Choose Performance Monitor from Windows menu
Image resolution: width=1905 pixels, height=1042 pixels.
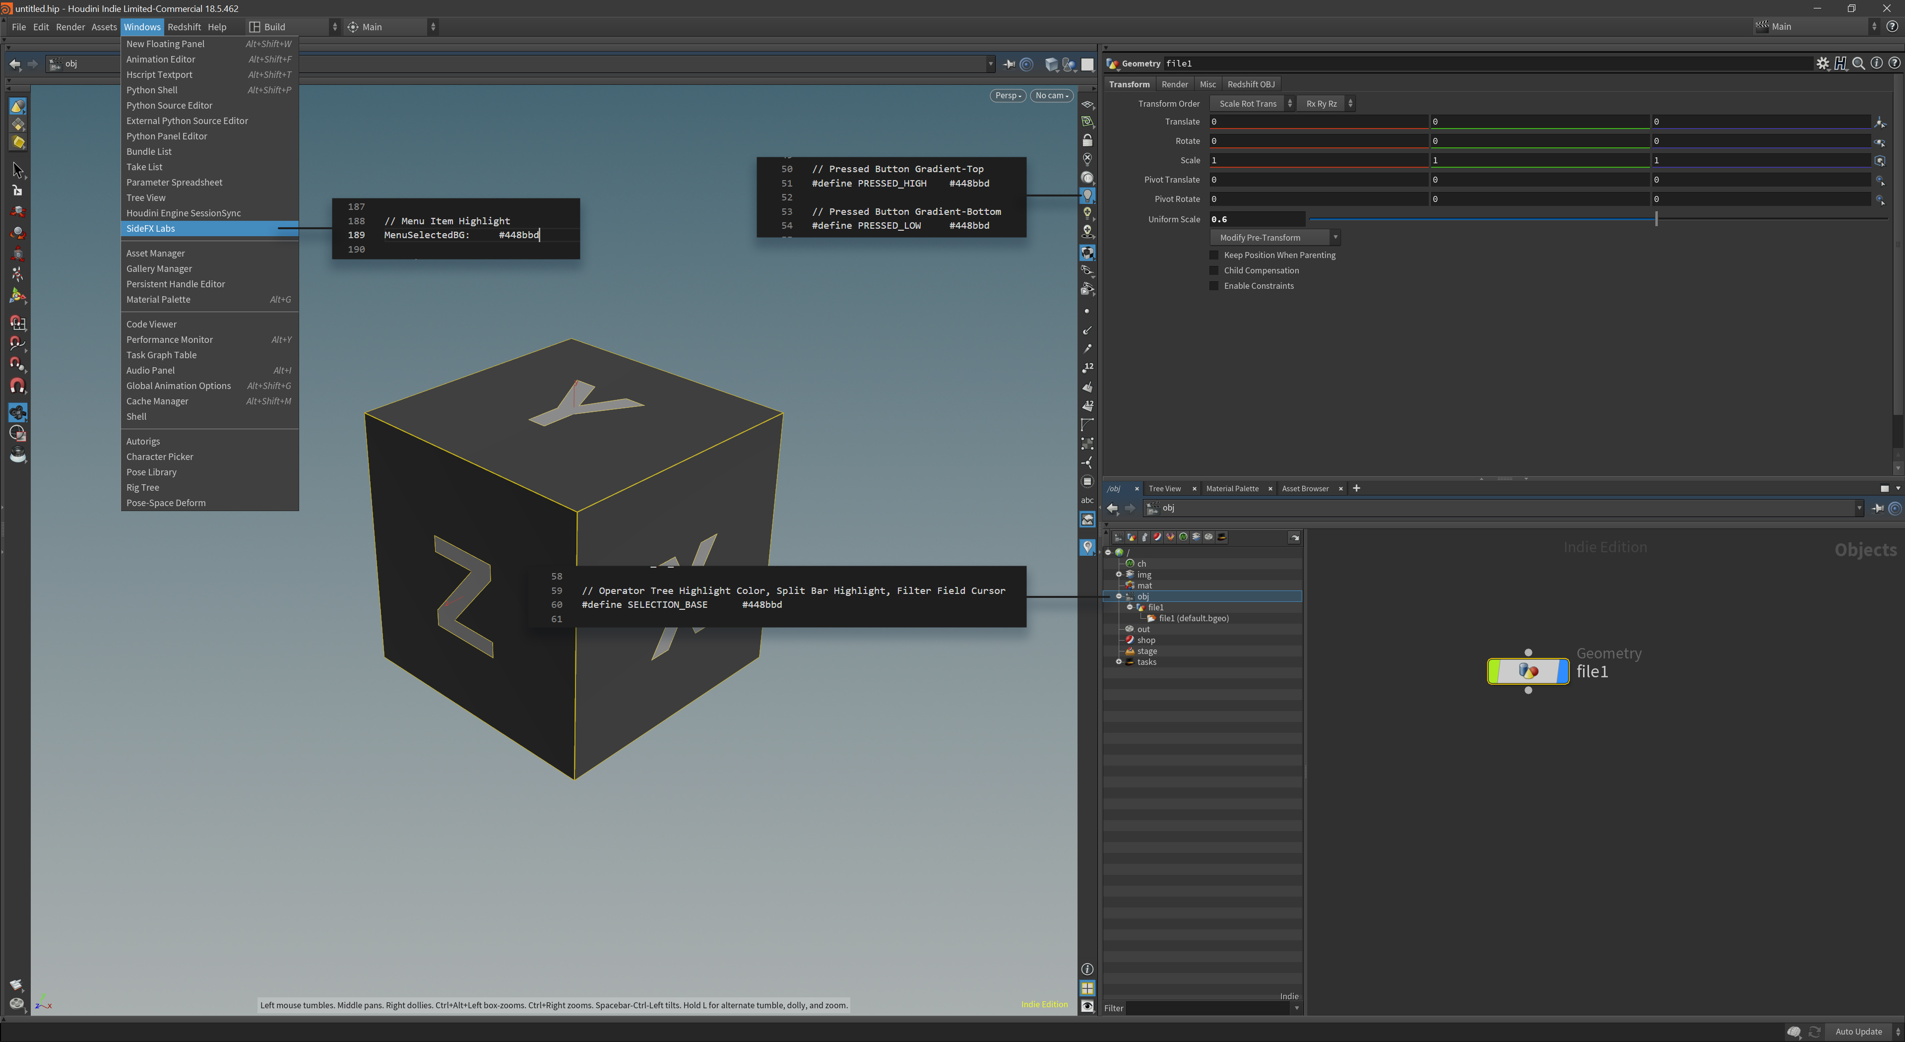(209, 339)
